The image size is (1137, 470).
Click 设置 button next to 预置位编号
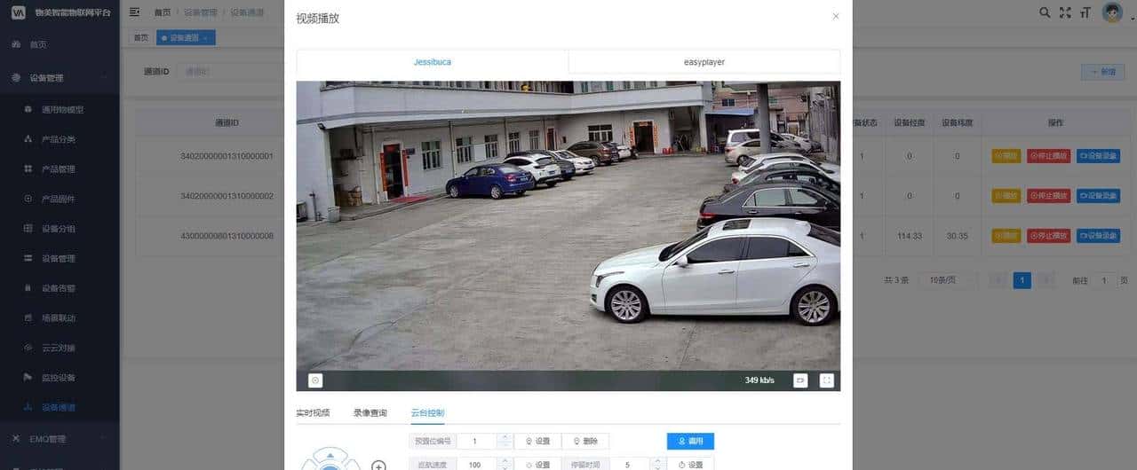point(537,441)
